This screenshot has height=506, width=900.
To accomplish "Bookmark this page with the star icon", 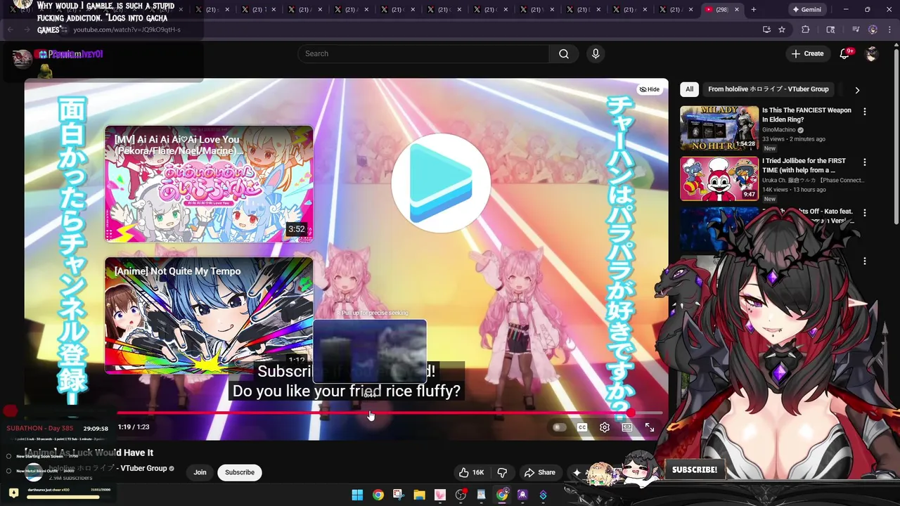I will 782,30.
